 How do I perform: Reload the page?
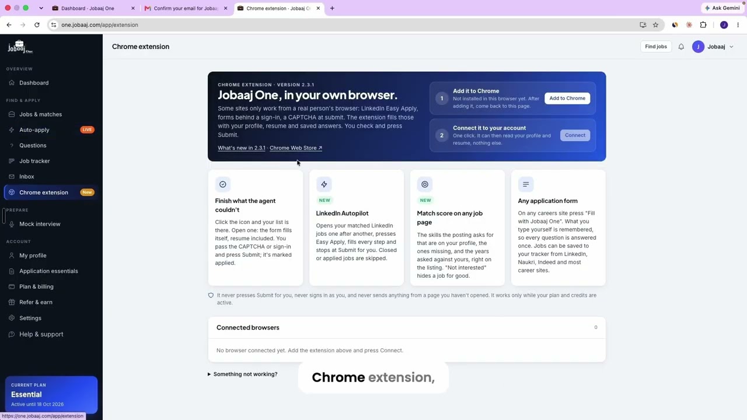(x=37, y=25)
